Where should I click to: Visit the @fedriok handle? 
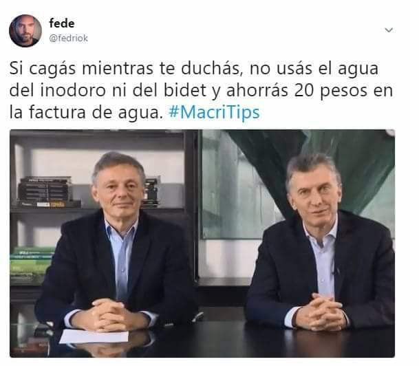[x=68, y=39]
